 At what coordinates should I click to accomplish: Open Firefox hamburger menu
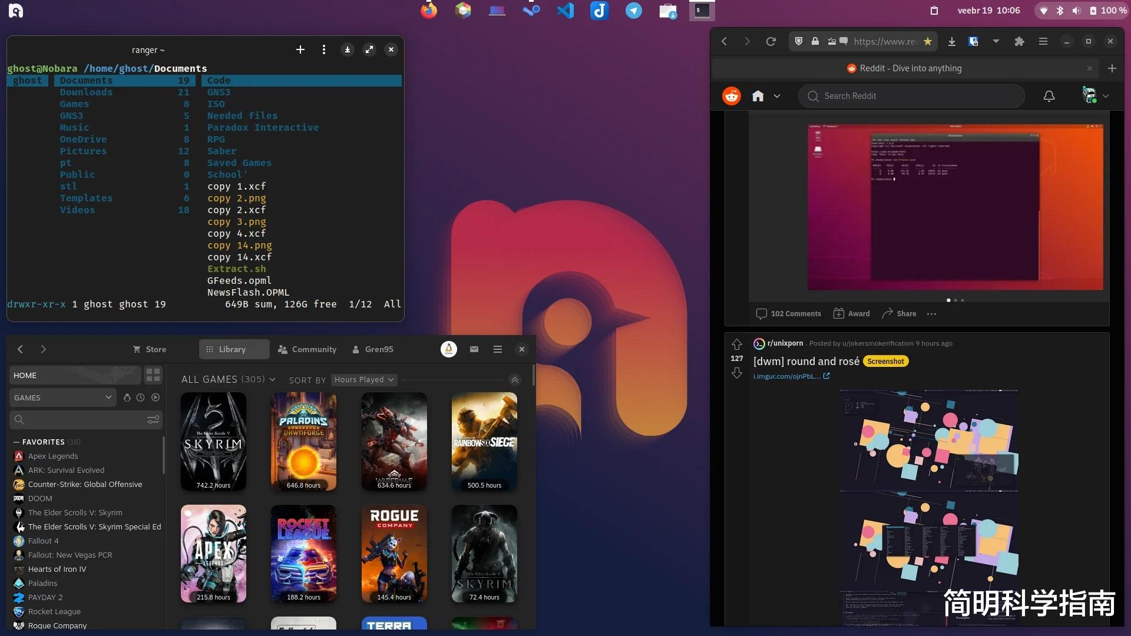(1043, 41)
